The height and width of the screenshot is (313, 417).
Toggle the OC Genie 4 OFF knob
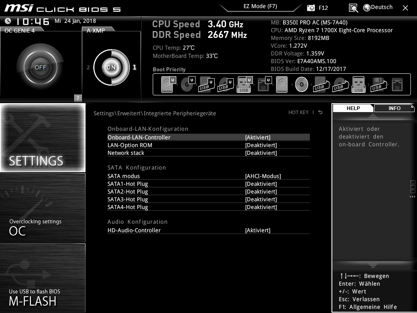click(40, 67)
